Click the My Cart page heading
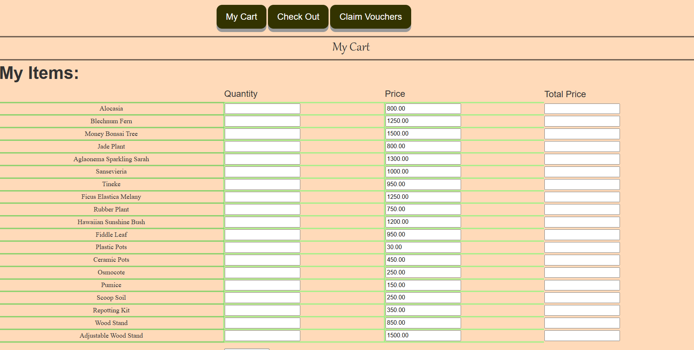The image size is (694, 350). point(351,47)
